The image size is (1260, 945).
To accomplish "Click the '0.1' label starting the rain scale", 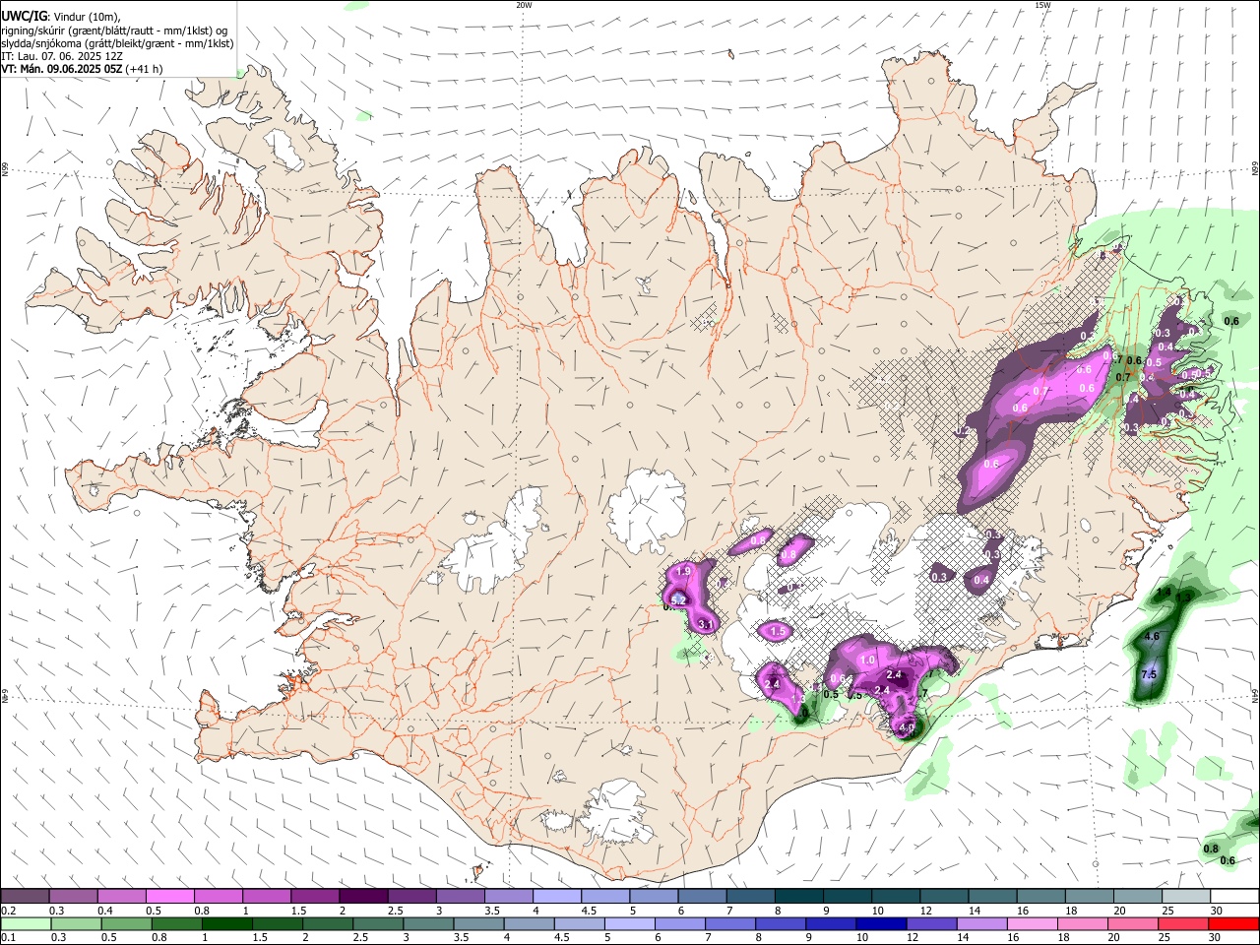I will 9,937.
